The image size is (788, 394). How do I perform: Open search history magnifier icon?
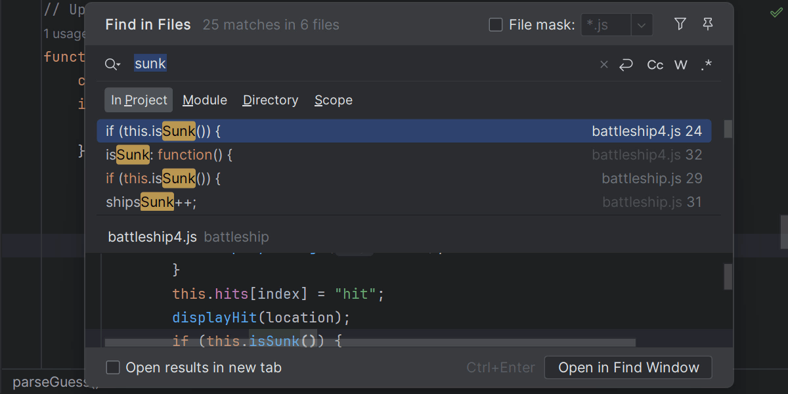pos(113,64)
